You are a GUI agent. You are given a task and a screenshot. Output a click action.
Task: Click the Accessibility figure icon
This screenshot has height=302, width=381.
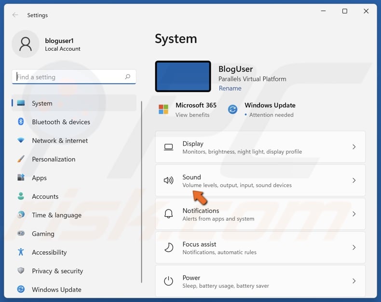click(21, 252)
